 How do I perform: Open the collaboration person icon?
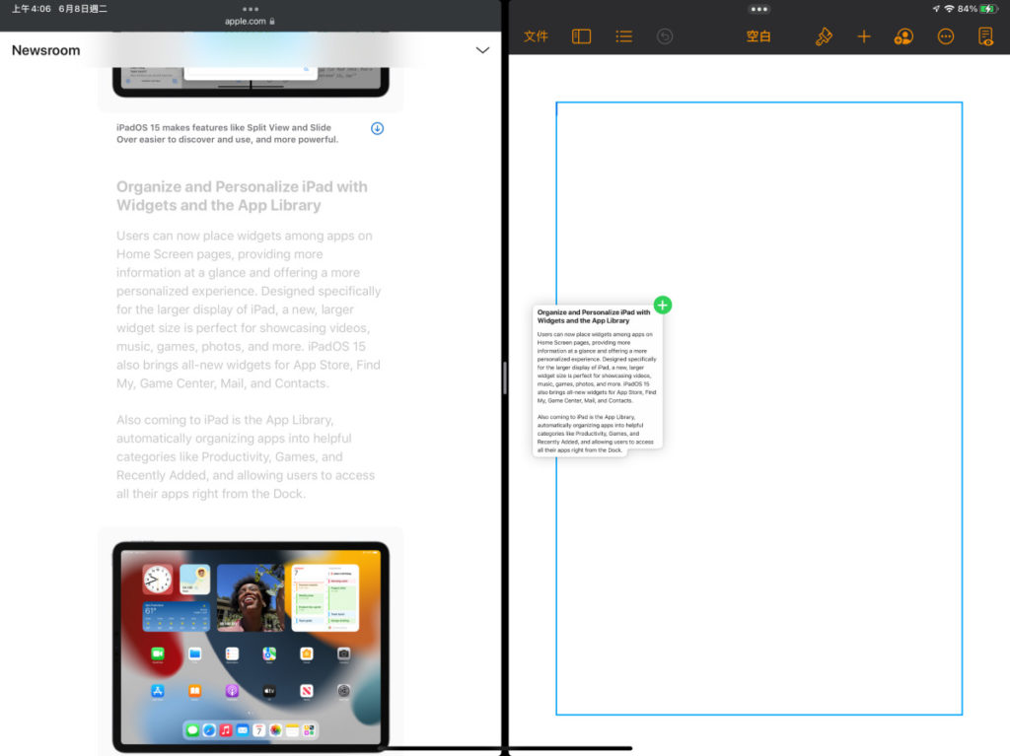pos(903,36)
